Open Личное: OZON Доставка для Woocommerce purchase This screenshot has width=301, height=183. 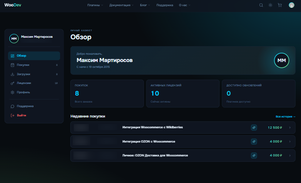(183, 156)
